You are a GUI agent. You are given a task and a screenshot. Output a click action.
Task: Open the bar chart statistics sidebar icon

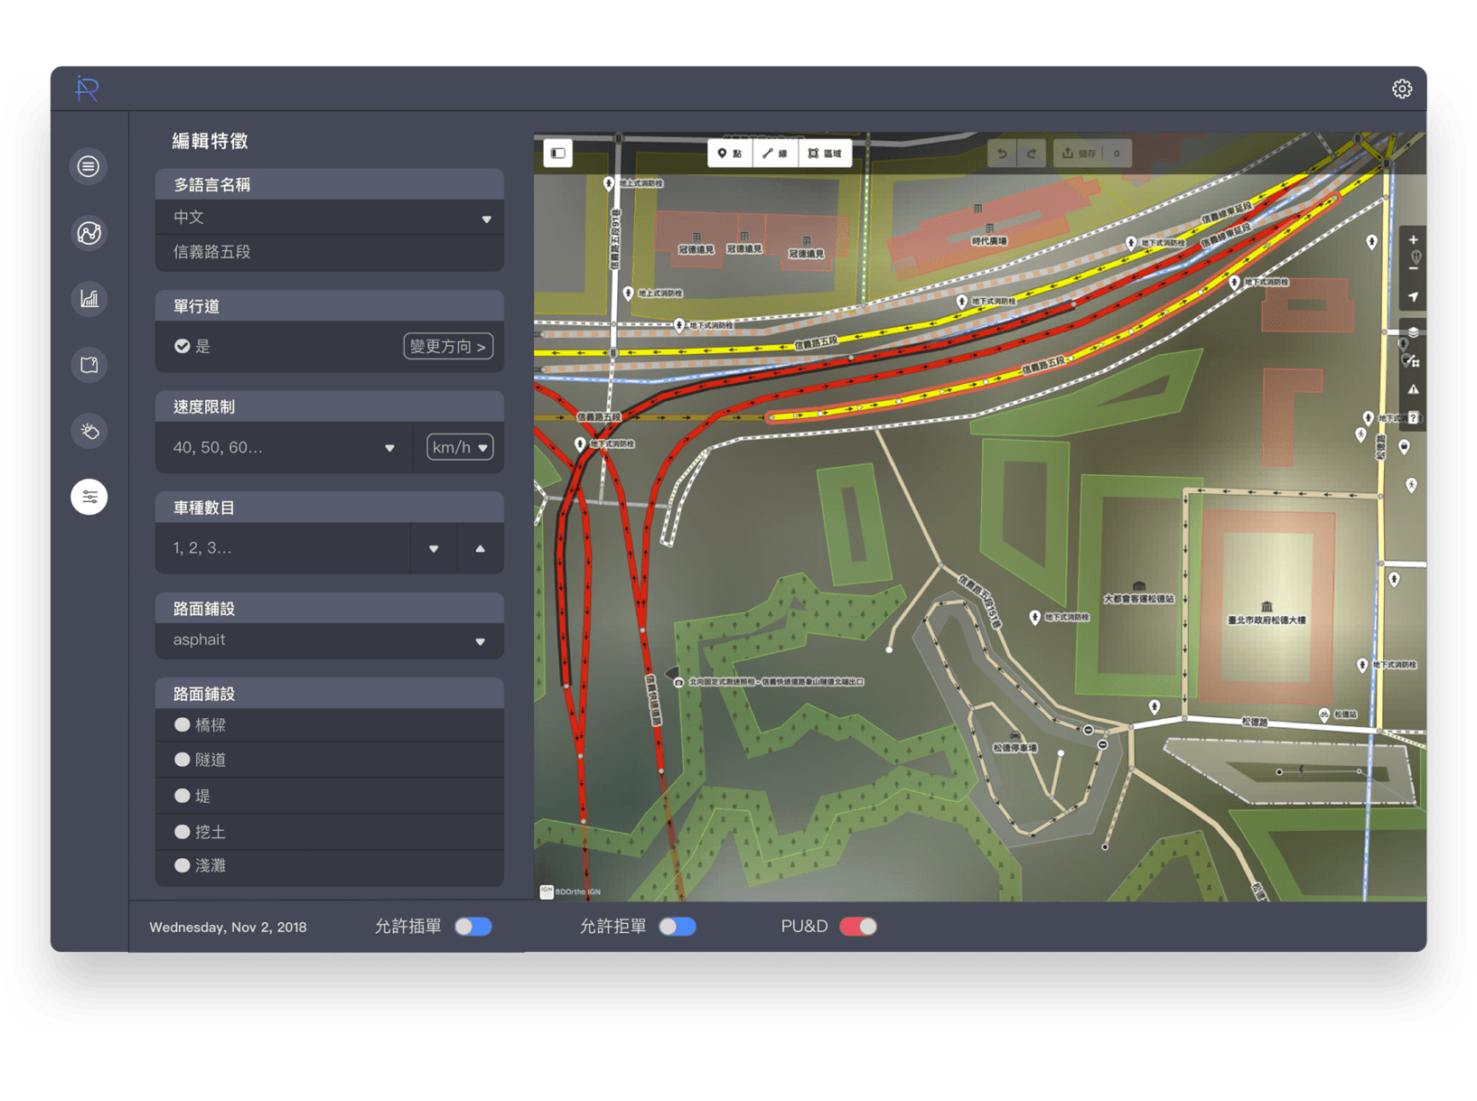coord(89,299)
